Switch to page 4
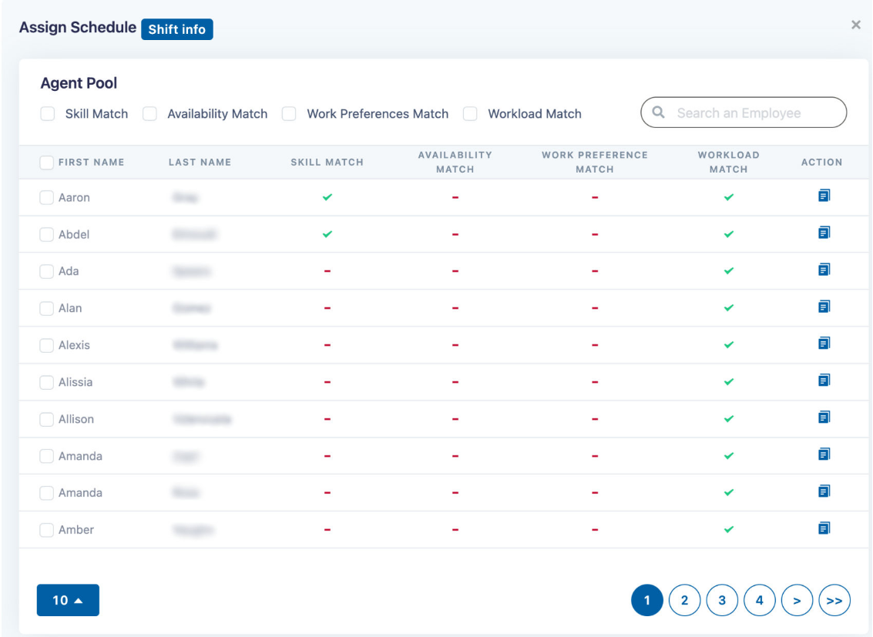Image resolution: width=873 pixels, height=637 pixels. point(759,601)
